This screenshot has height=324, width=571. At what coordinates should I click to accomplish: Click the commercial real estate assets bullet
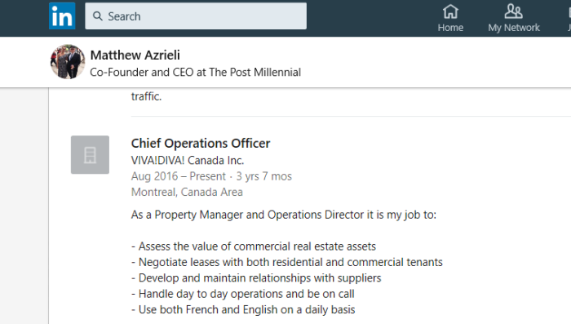coord(254,246)
